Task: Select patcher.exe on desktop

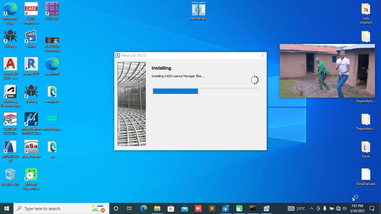Action: click(x=199, y=11)
